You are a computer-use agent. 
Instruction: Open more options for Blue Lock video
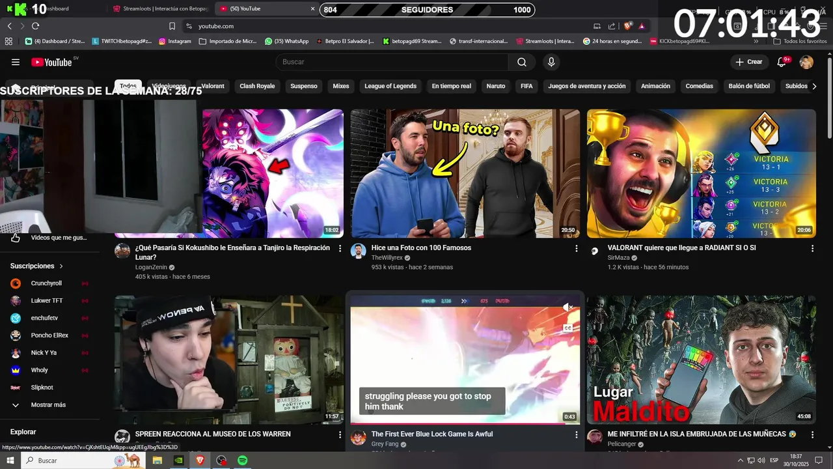(x=576, y=434)
